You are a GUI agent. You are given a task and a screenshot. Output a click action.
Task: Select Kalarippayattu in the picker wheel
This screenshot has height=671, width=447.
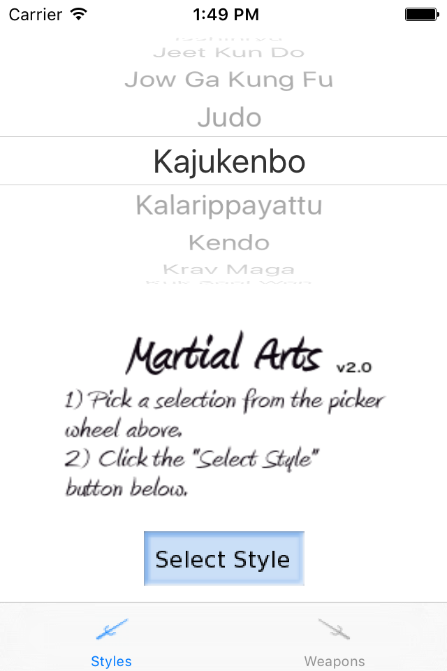229,205
